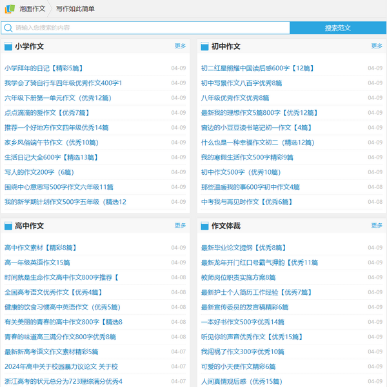
Task: Open 更多 for 作文体裁 section
Action: click(x=377, y=226)
